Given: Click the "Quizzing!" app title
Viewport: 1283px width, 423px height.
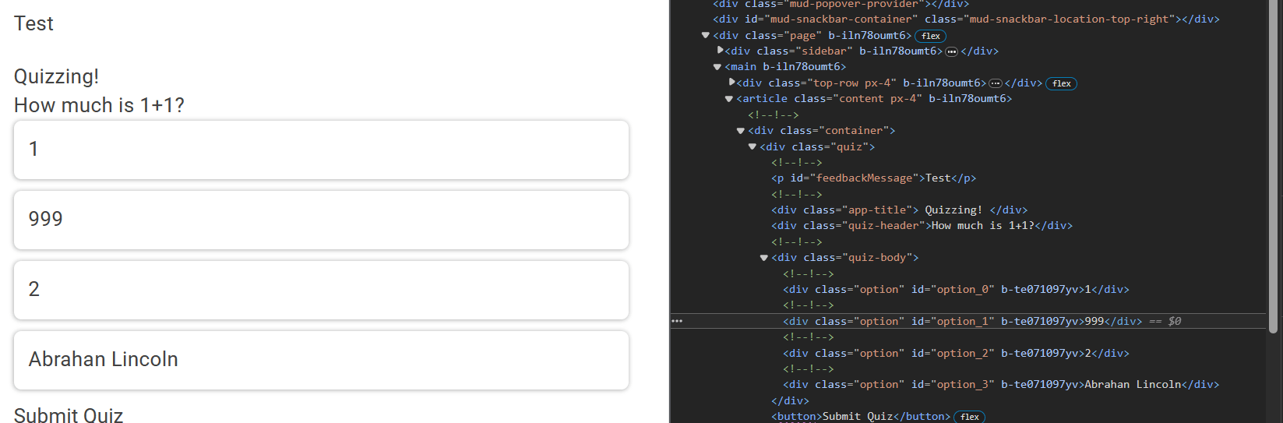Looking at the screenshot, I should coord(56,76).
